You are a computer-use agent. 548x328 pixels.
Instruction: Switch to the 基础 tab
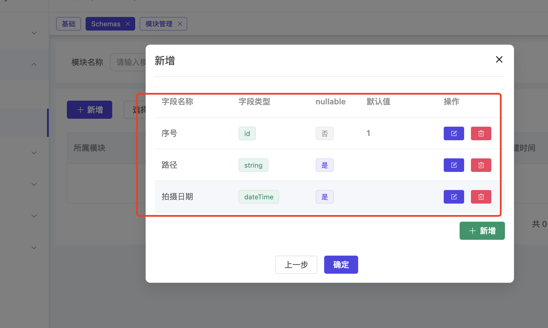[x=69, y=24]
